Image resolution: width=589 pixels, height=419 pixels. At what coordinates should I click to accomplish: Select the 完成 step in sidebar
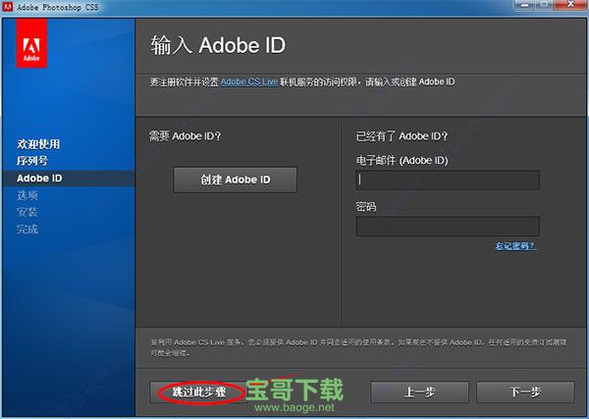click(x=27, y=229)
